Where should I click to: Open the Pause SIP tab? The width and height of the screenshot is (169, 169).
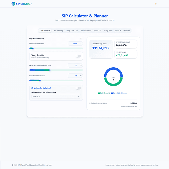(x=97, y=31)
